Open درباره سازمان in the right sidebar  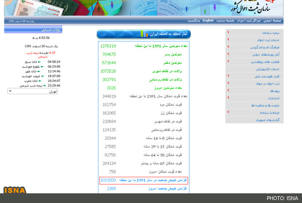click(x=271, y=33)
